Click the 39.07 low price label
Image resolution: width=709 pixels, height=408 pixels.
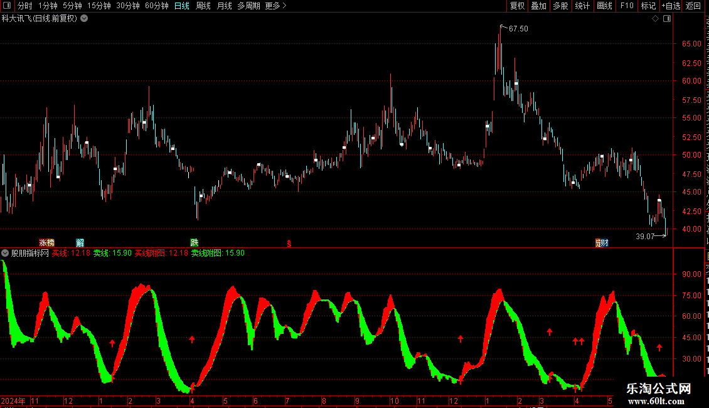tap(645, 237)
